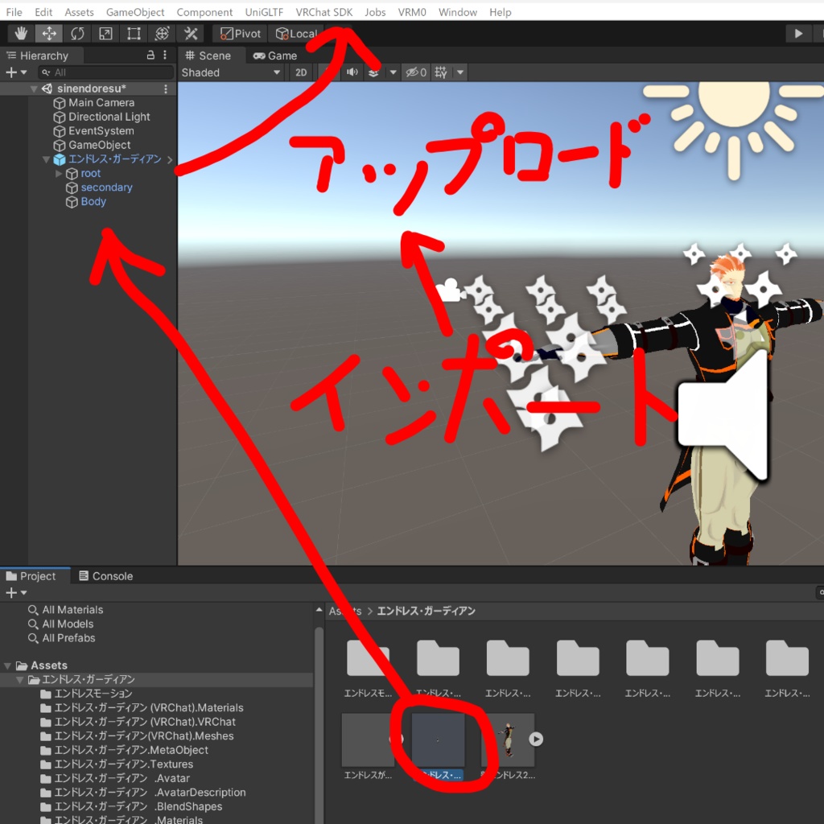Image resolution: width=824 pixels, height=824 pixels.
Task: Select the Scale tool
Action: point(105,33)
